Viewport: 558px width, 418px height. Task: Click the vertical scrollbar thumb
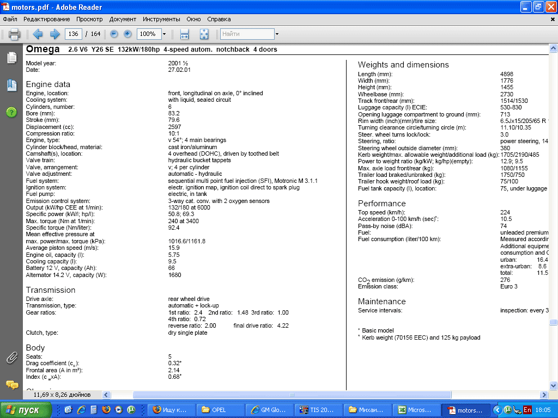(553, 322)
